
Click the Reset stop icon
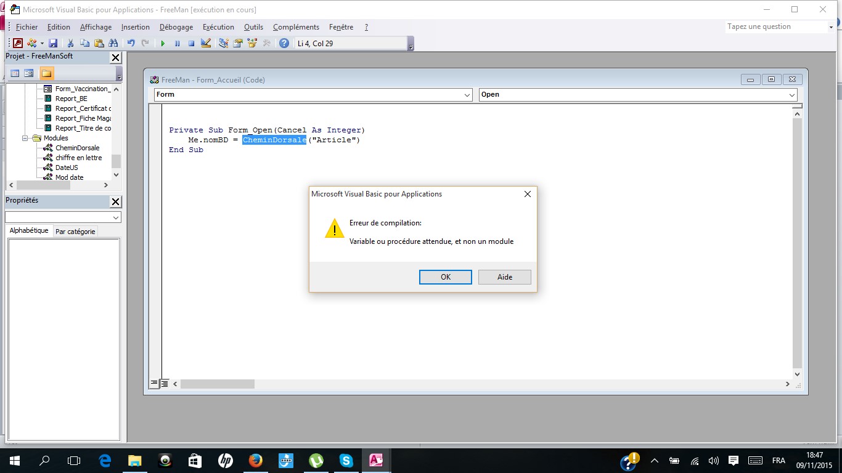pos(191,43)
